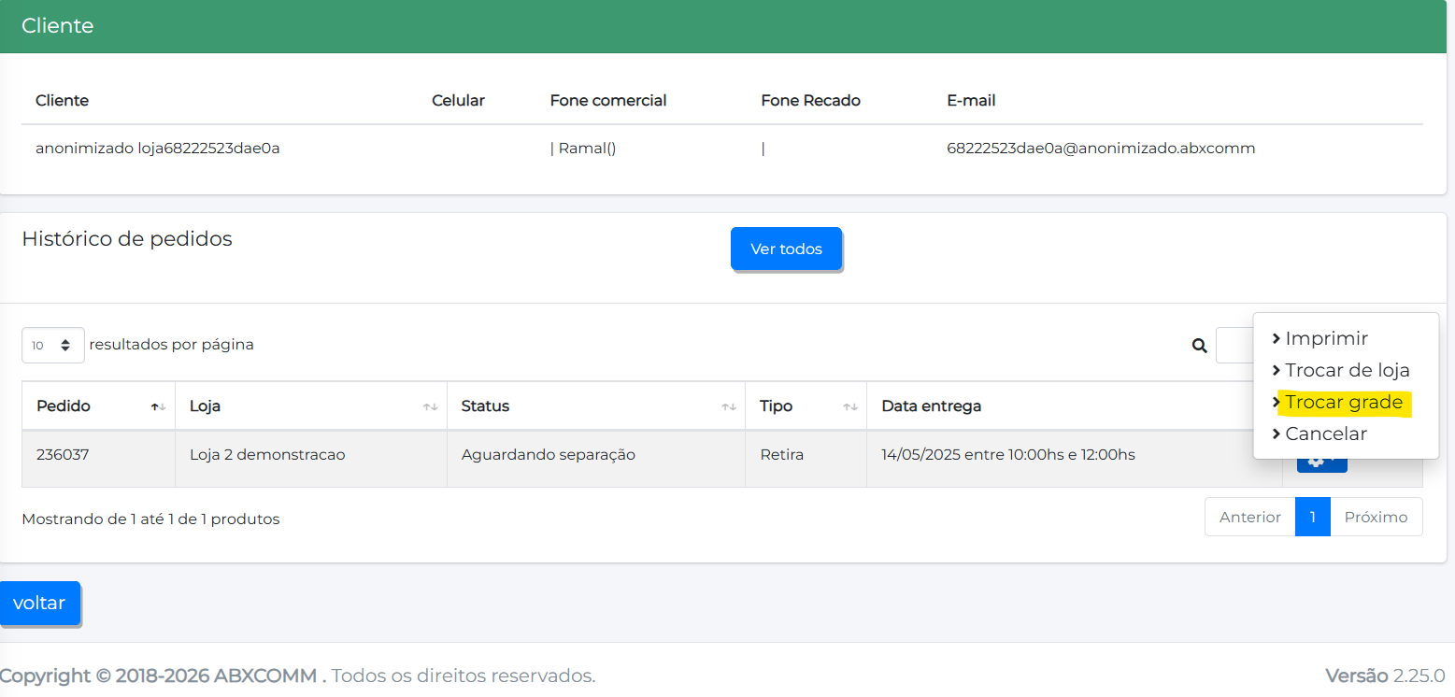The width and height of the screenshot is (1455, 697).
Task: Click the client e-mail address
Action: (x=1100, y=148)
